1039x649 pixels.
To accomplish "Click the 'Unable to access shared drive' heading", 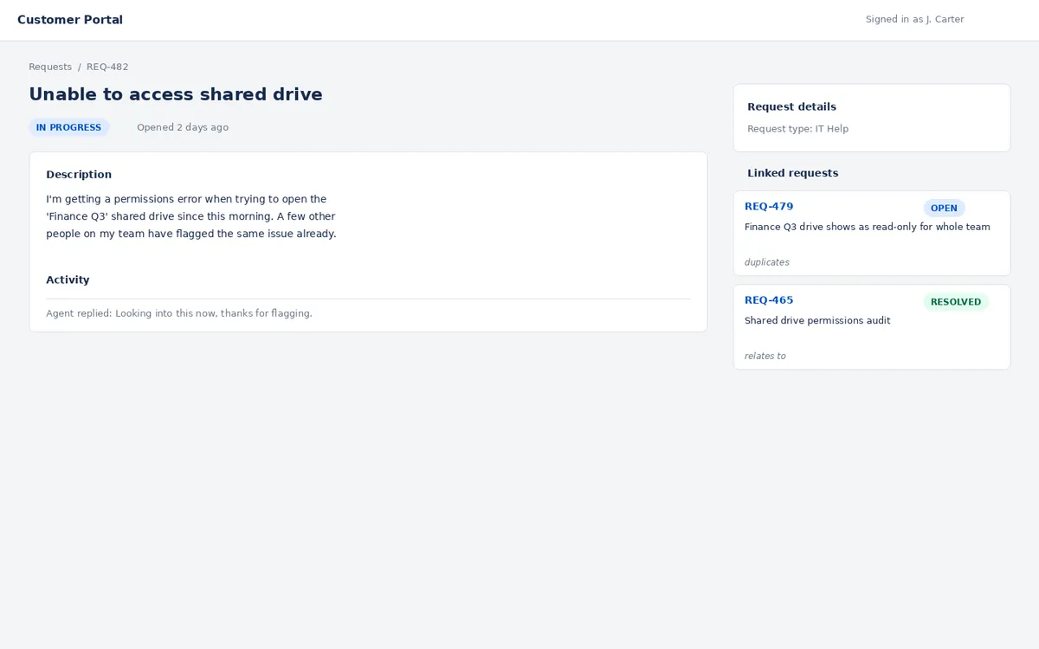I will tap(176, 94).
